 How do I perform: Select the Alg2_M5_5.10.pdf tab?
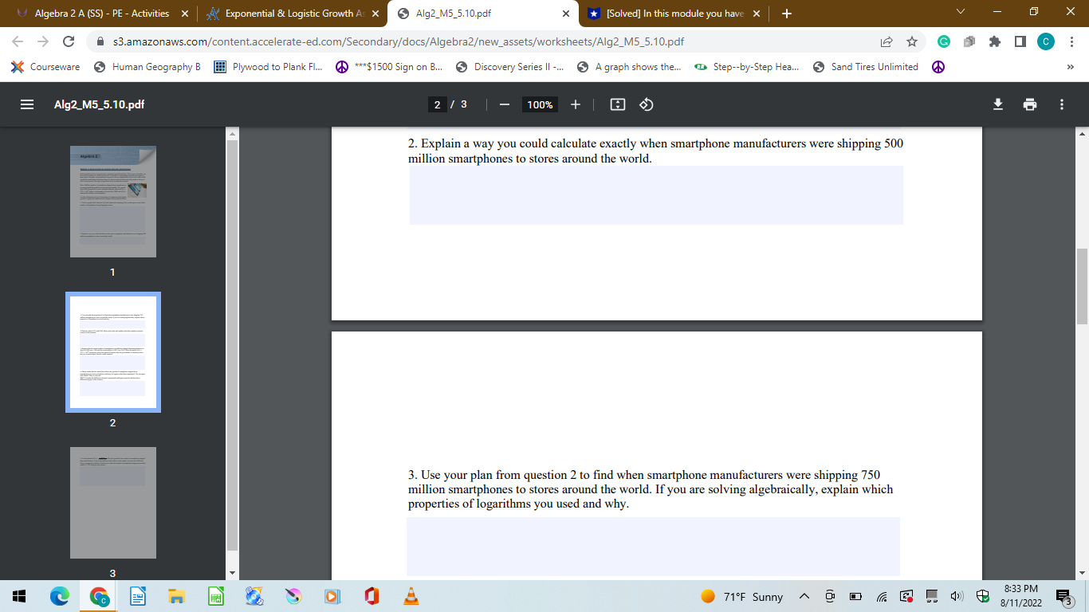[x=485, y=14]
